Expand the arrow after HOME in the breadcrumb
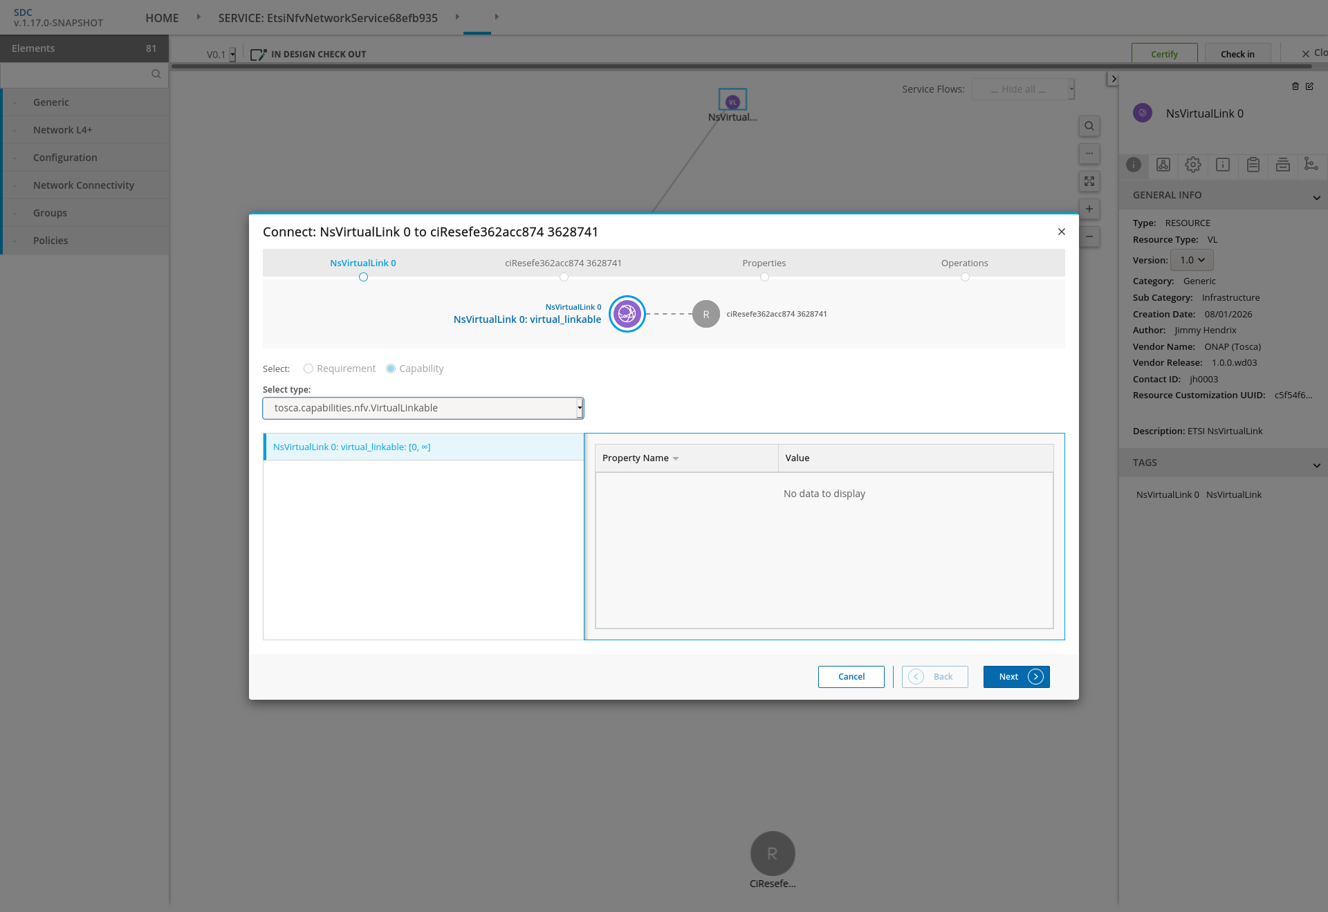1328x912 pixels. point(199,17)
